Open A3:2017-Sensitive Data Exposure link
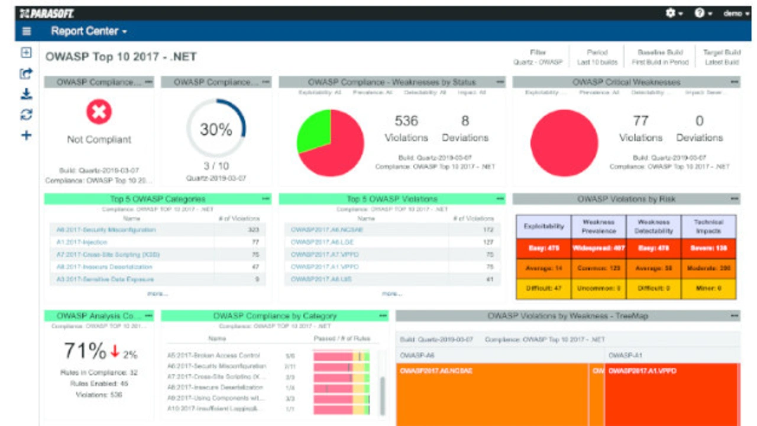 104,279
